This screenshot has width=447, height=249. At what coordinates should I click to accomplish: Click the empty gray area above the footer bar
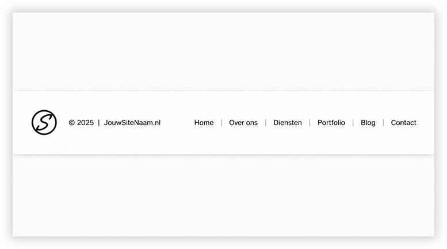tap(223, 52)
